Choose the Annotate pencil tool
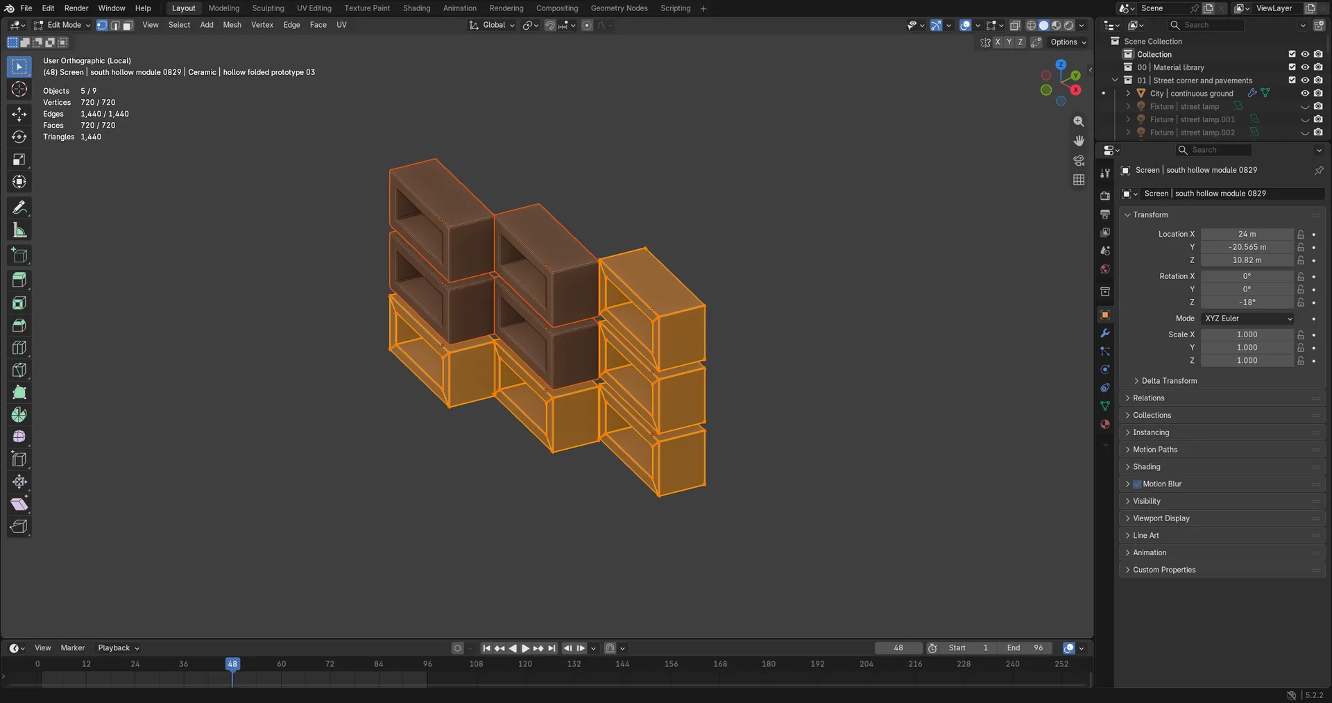1332x703 pixels. [19, 207]
